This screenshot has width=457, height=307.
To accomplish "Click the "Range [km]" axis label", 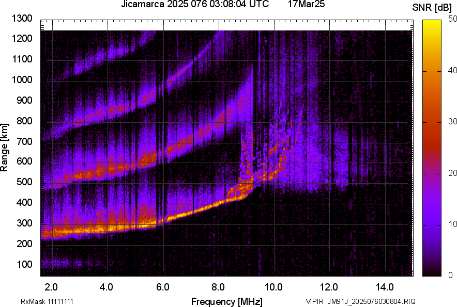I will pyautogui.click(x=4, y=148).
